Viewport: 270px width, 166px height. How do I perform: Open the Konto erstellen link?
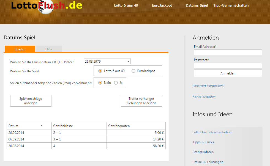204,97
